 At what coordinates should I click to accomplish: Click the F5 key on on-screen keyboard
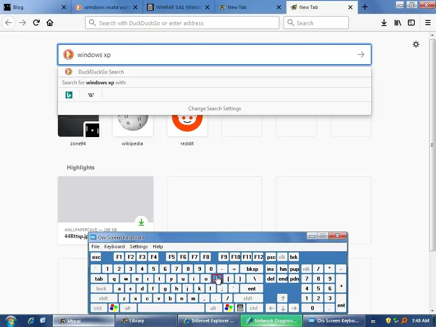coord(172,257)
